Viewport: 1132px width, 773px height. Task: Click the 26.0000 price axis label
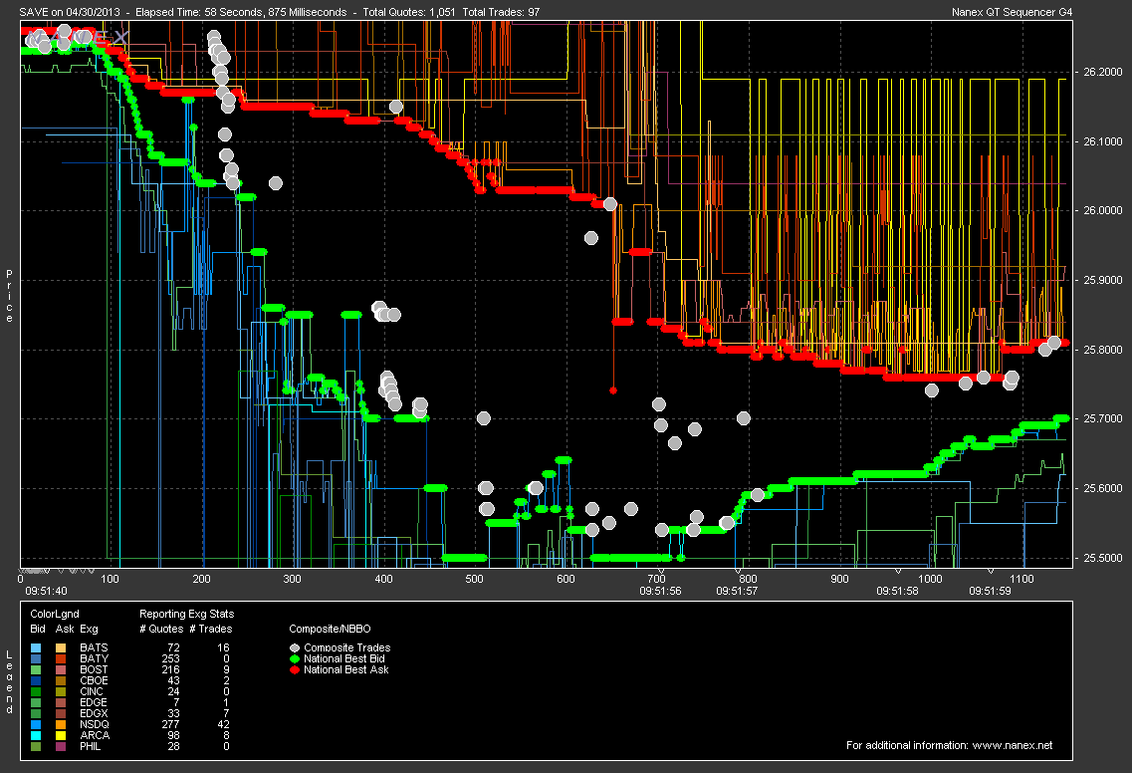pos(1103,210)
